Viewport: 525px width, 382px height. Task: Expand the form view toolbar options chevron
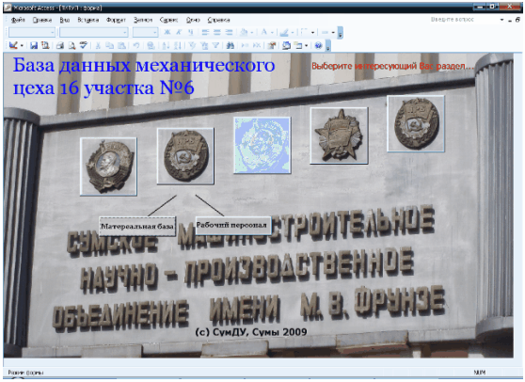tap(328, 46)
